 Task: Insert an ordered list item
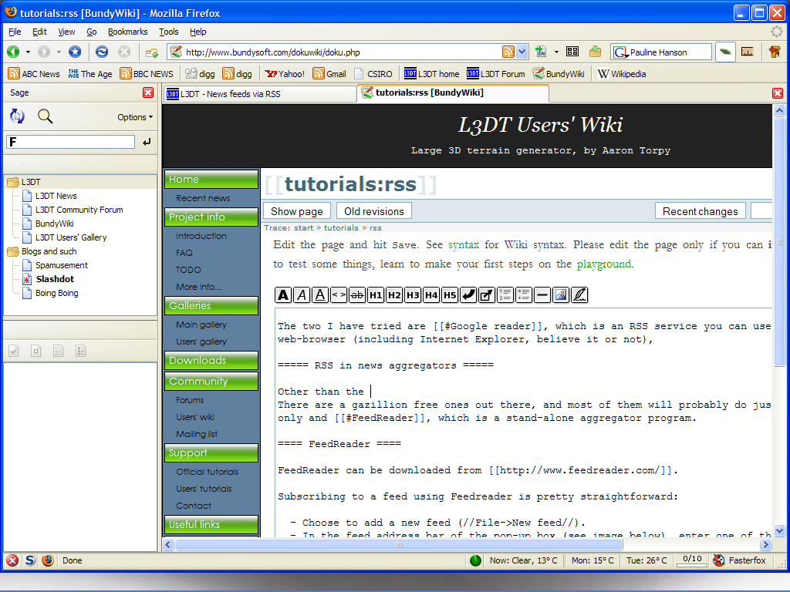point(505,294)
